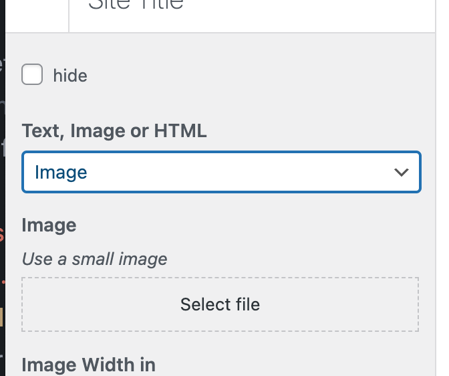
Task: Click the red text in the left strip
Action: coord(2,234)
